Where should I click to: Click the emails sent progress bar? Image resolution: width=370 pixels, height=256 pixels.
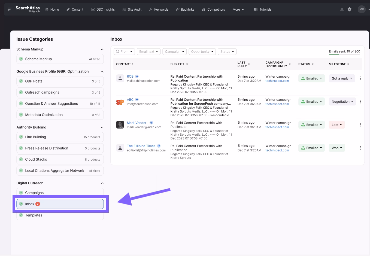pyautogui.click(x=344, y=54)
